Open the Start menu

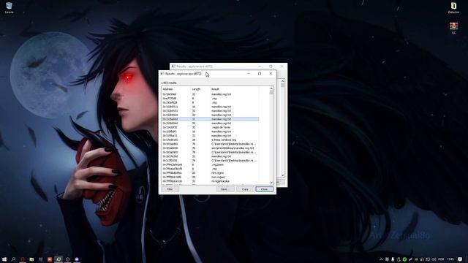[4, 259]
